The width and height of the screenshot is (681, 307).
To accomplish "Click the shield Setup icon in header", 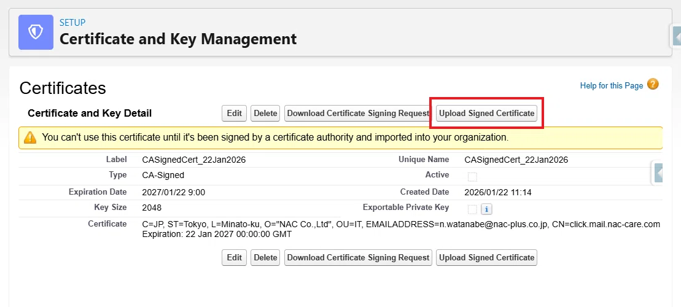I will tap(36, 32).
